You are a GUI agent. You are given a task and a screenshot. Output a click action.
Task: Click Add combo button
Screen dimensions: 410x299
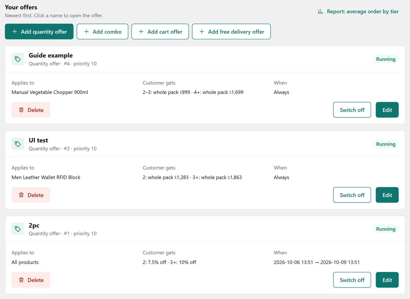pos(102,32)
